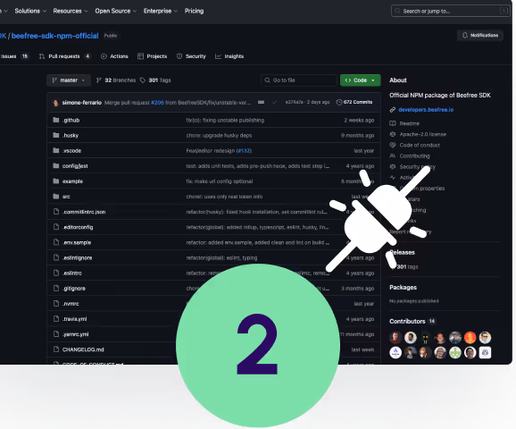
Task: Open the green Code dropdown button
Action: pyautogui.click(x=361, y=80)
